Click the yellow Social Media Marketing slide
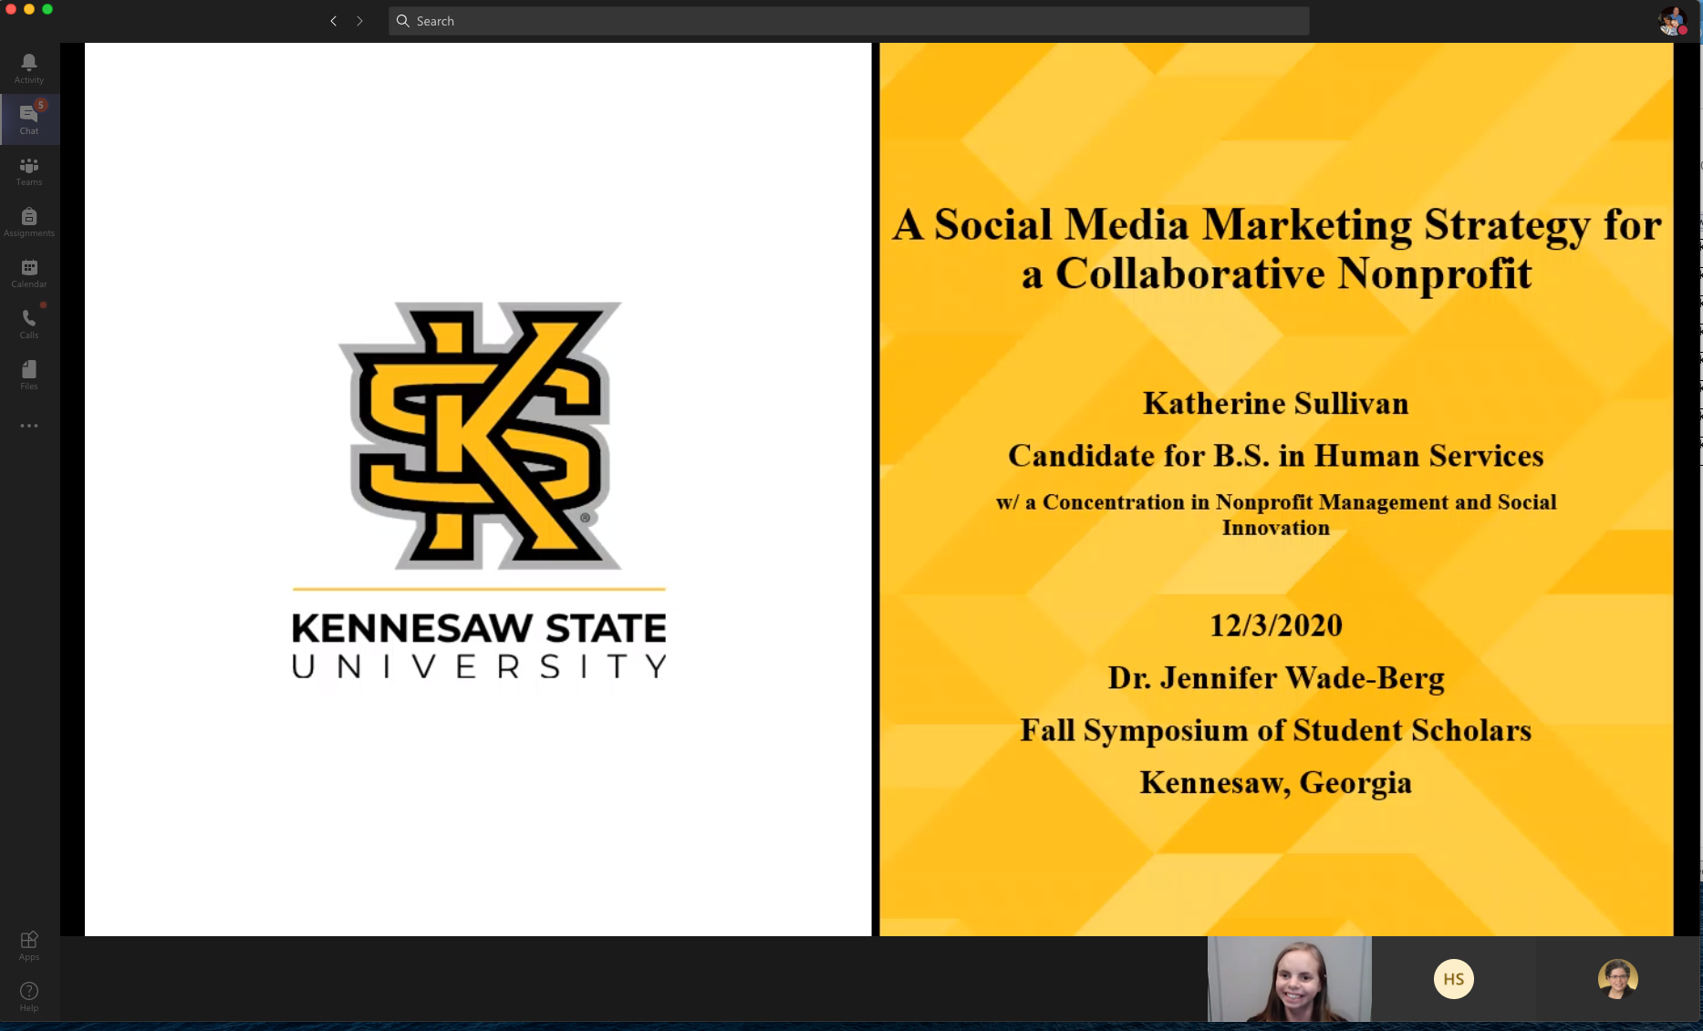The width and height of the screenshot is (1703, 1031). click(1275, 489)
